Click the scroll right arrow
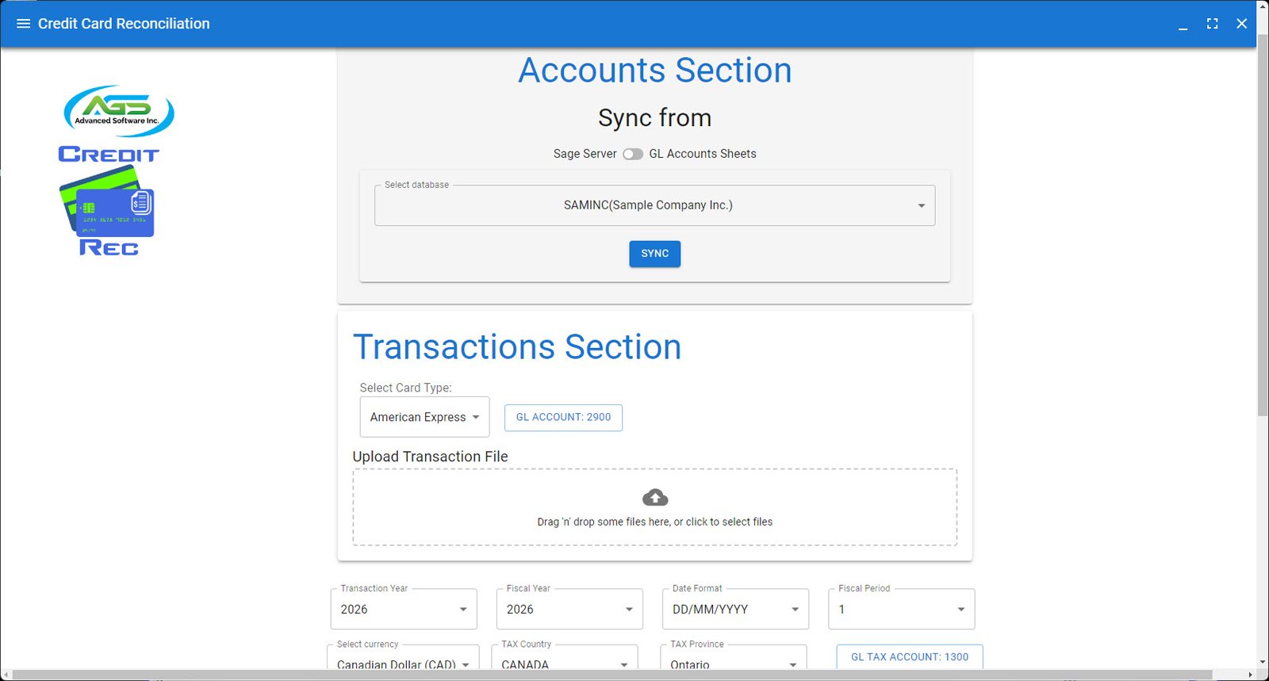This screenshot has height=681, width=1269. [x=1250, y=675]
